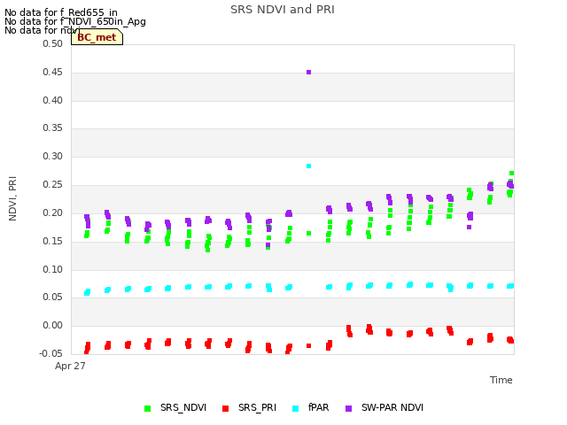This screenshot has height=425, width=567.
Task: Click the purple outlier point near 0.45
Action: [x=309, y=73]
